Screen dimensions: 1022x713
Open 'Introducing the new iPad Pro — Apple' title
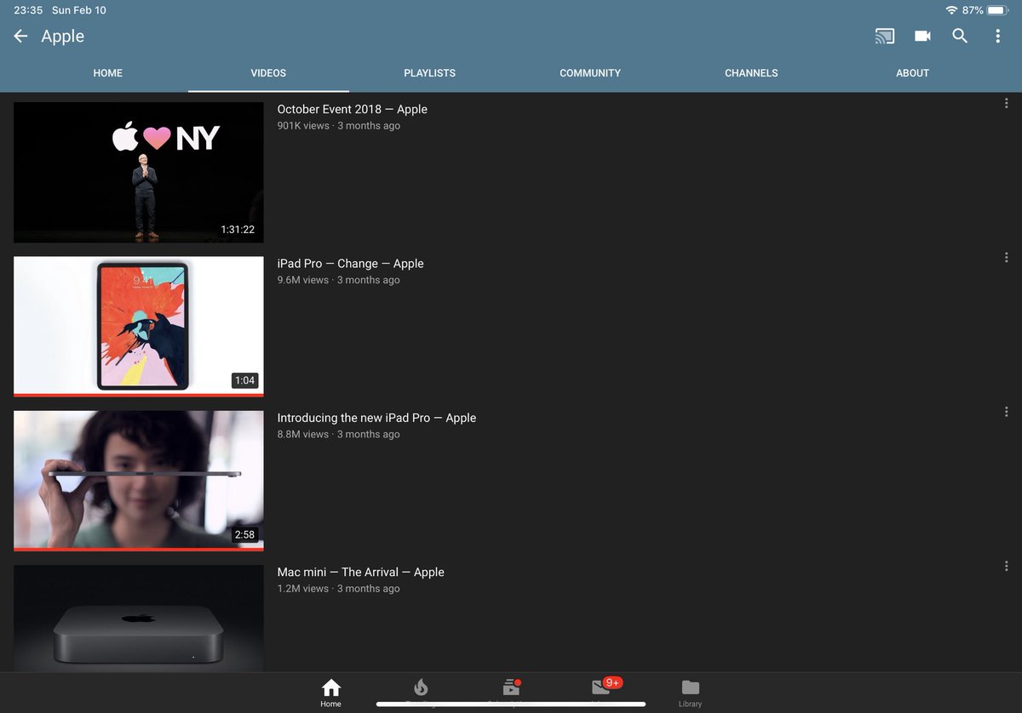coord(376,418)
